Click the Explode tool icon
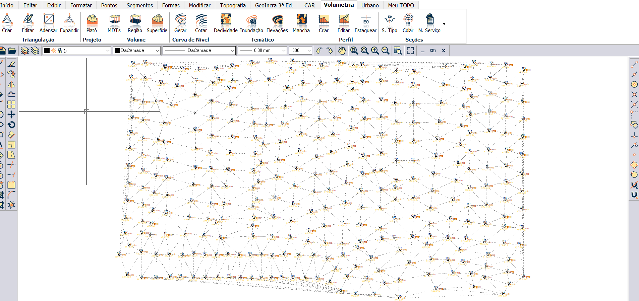 click(11, 205)
